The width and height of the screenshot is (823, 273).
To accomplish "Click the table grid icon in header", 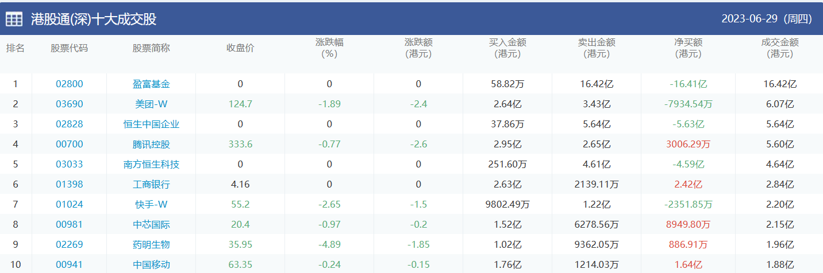I will [14, 19].
